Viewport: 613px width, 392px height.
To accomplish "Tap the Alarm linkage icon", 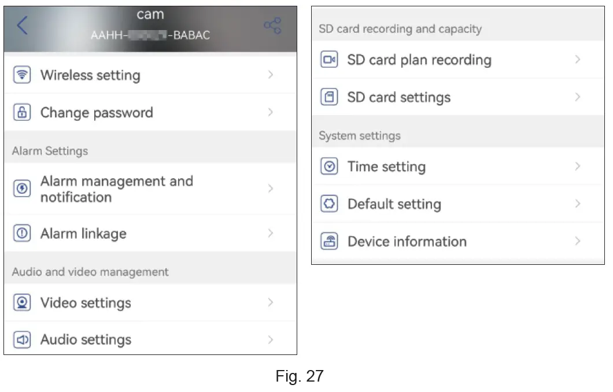I will 22,234.
